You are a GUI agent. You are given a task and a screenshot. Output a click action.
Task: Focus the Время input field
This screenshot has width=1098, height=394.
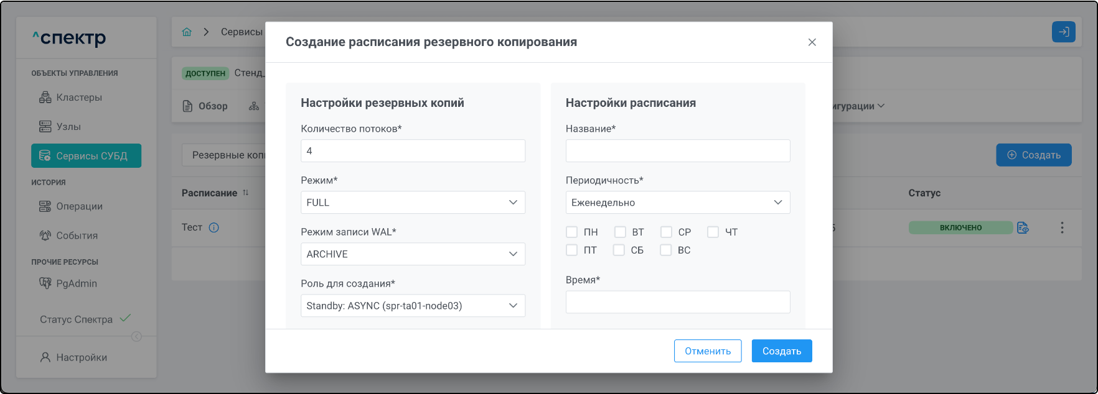point(677,302)
